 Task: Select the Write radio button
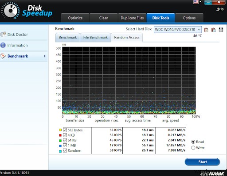pyautogui.click(x=193, y=148)
